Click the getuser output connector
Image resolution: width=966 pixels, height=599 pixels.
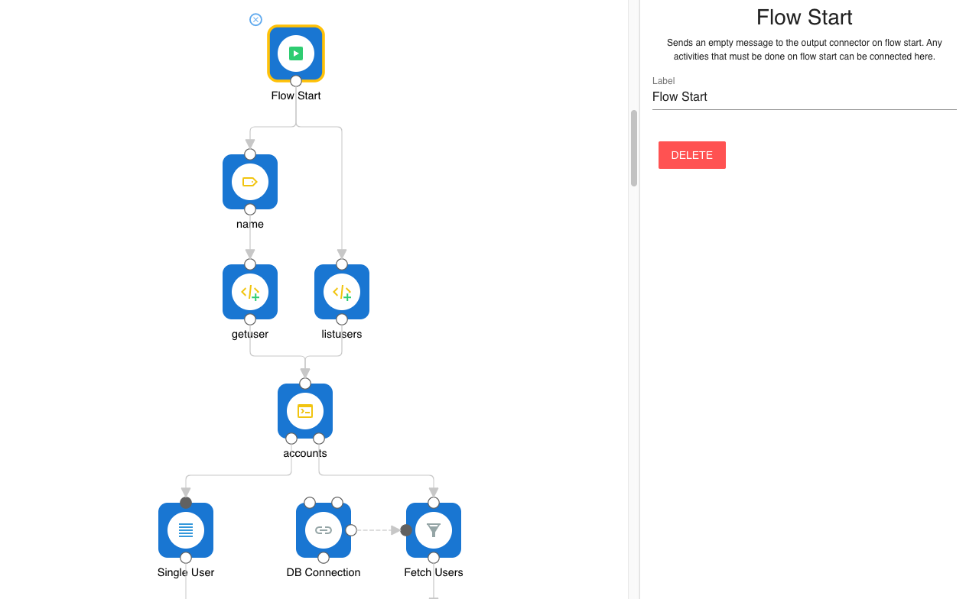click(x=250, y=319)
